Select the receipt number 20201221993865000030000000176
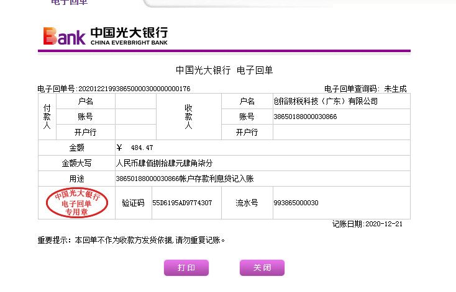456x292 pixels. click(134, 89)
